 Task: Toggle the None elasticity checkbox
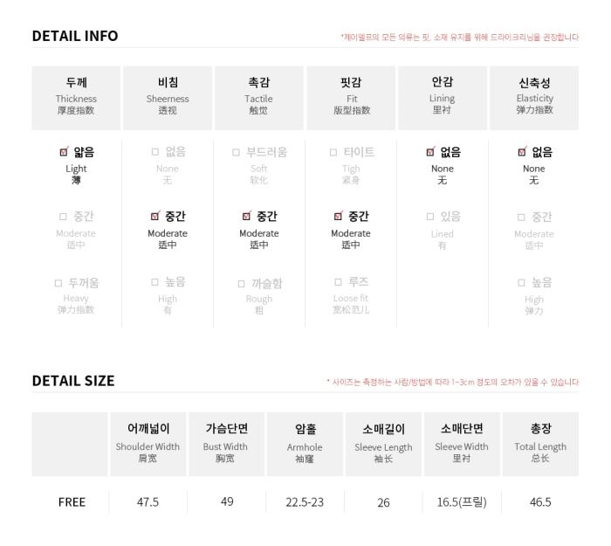click(522, 152)
